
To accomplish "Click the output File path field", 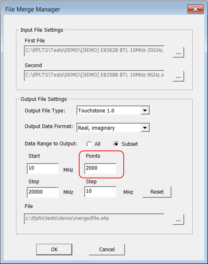I will click(x=94, y=219).
